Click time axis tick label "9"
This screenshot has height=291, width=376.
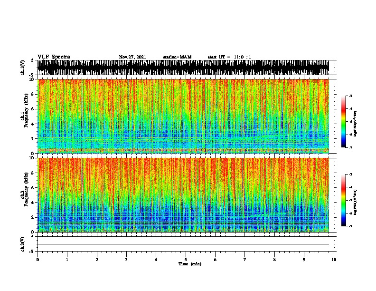tap(304, 259)
